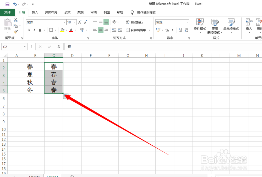Open auto fill options icon below C5
The height and width of the screenshot is (177, 262).
66,96
